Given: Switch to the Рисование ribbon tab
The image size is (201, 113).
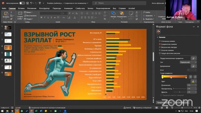Looking at the screenshot, I should click(x=32, y=8).
